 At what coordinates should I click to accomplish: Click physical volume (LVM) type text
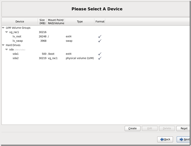(x=80, y=58)
